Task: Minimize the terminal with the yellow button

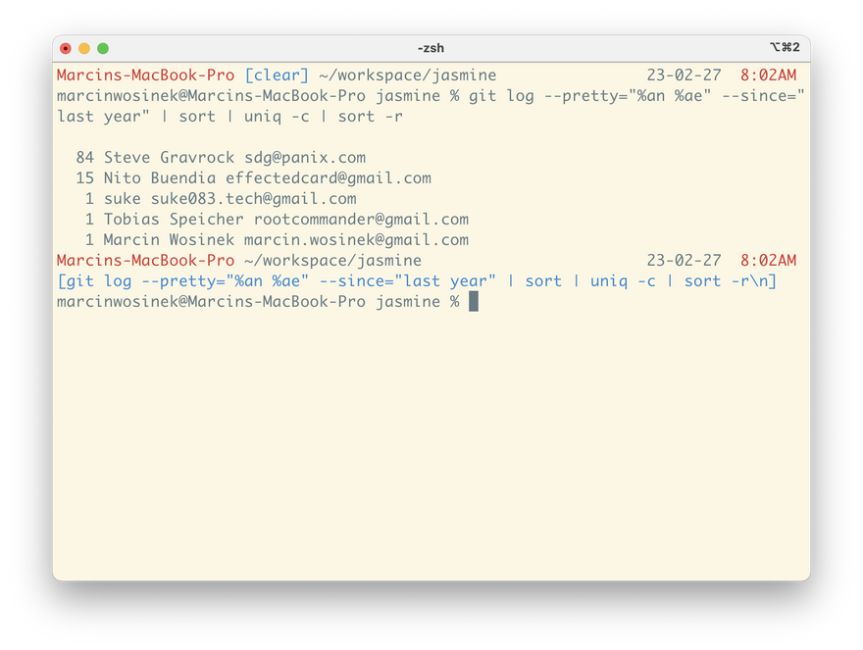Action: click(84, 48)
